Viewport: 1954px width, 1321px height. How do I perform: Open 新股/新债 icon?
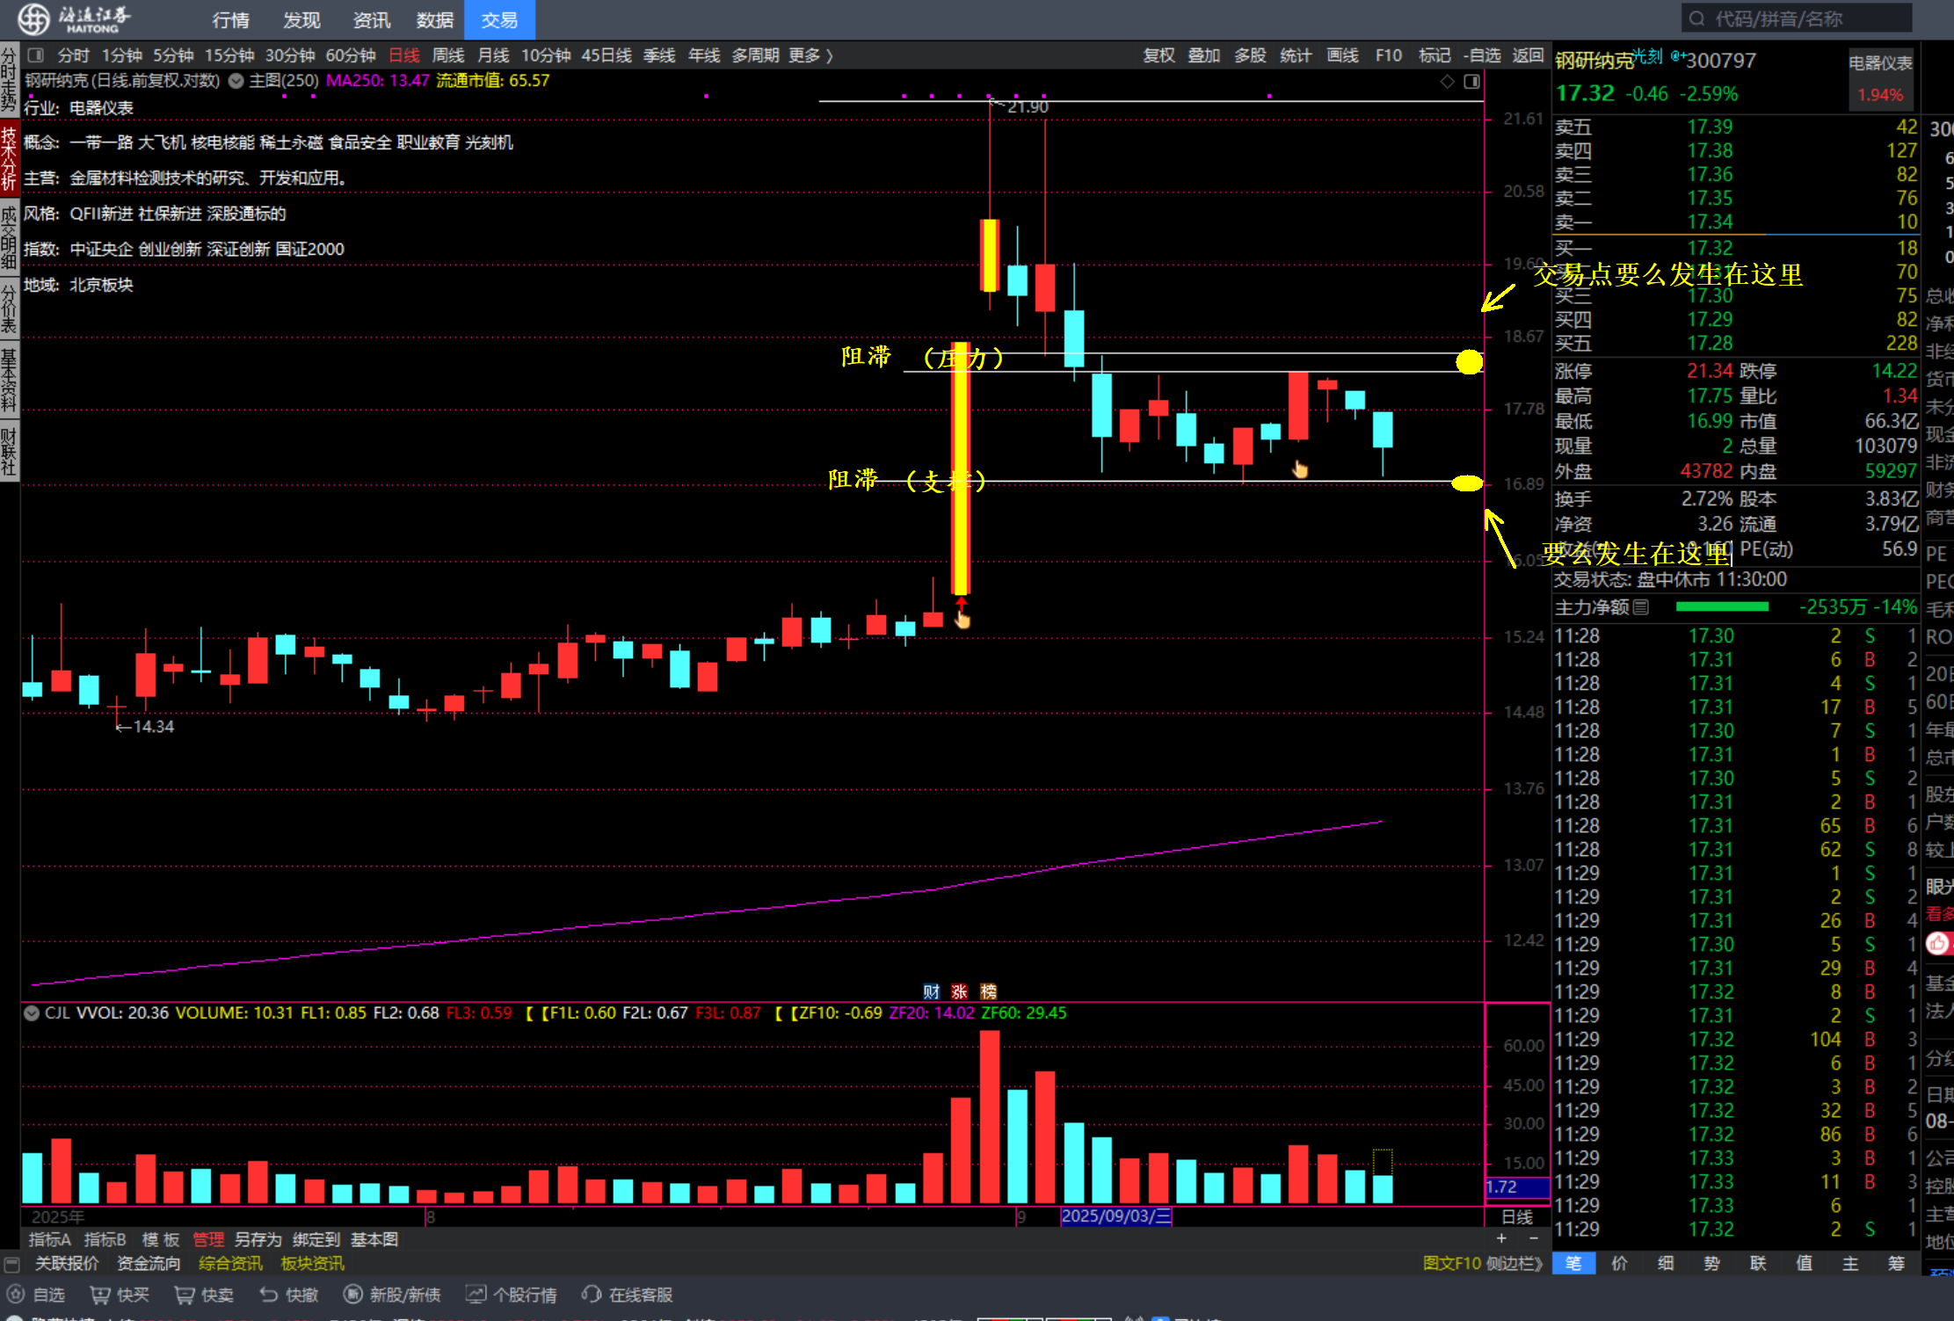coord(352,1295)
